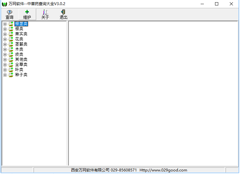Close the 中草药查询大全 window
240x174 pixels.
coord(231,4)
